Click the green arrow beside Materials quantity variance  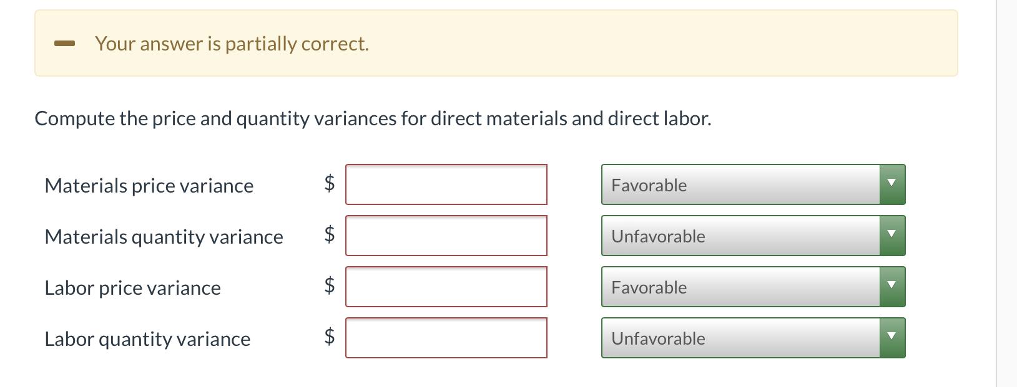[x=892, y=236]
